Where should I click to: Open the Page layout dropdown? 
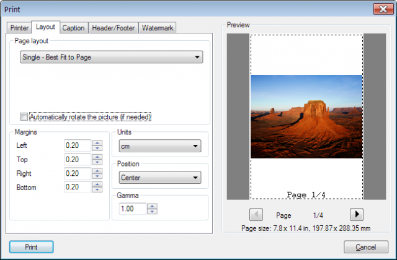112,57
